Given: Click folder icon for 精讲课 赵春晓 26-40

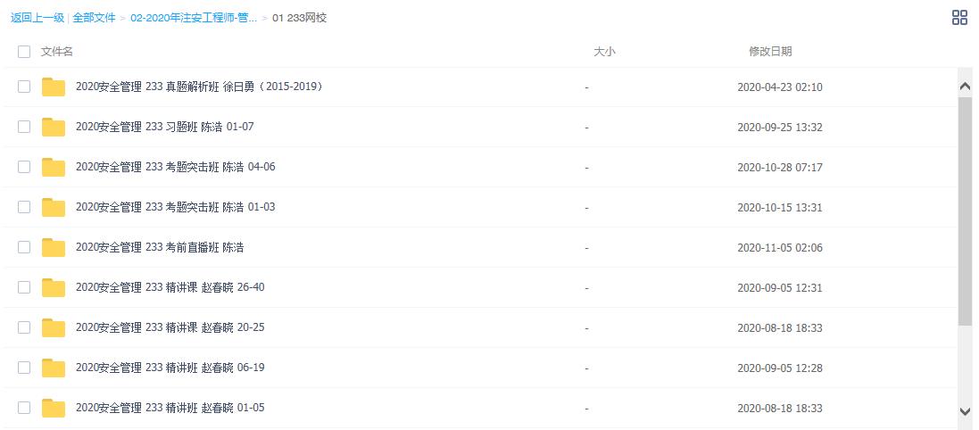Looking at the screenshot, I should coord(54,288).
